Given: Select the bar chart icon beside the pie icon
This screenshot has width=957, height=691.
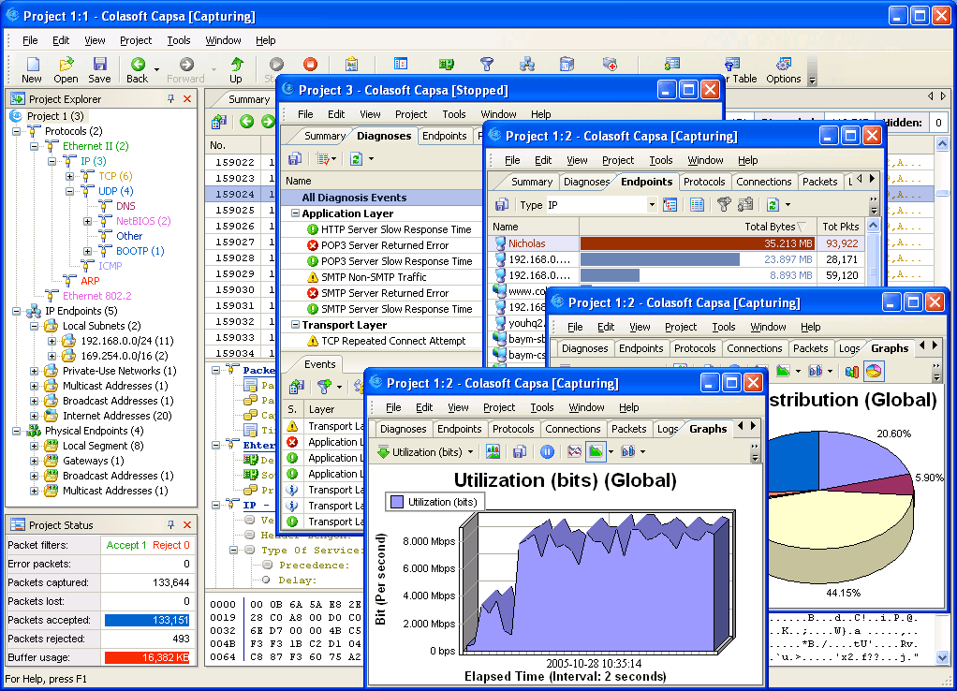Looking at the screenshot, I should [x=852, y=371].
